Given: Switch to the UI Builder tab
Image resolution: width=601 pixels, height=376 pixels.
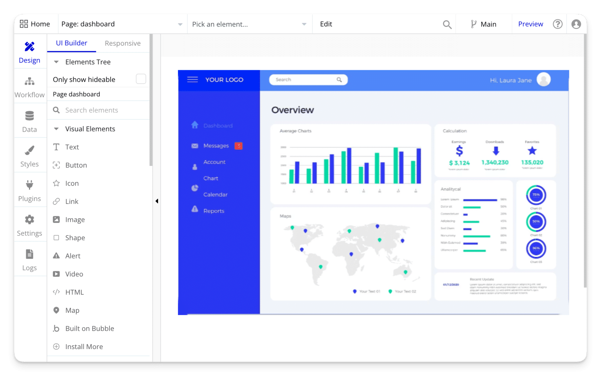Looking at the screenshot, I should 71,43.
